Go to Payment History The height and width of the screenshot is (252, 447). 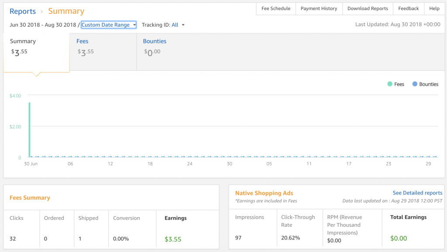pyautogui.click(x=319, y=9)
